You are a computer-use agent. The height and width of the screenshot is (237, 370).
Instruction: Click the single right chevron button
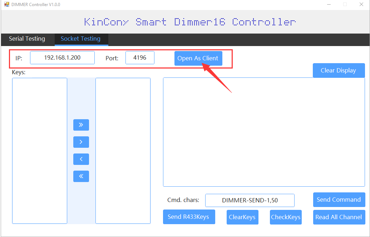(81, 142)
